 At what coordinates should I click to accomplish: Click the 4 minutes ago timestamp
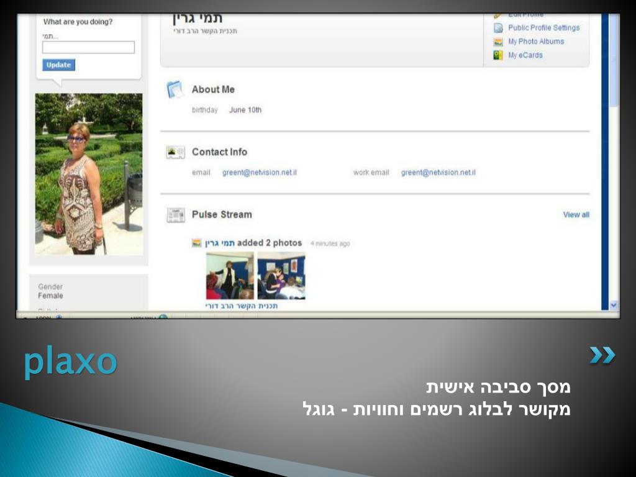point(330,243)
